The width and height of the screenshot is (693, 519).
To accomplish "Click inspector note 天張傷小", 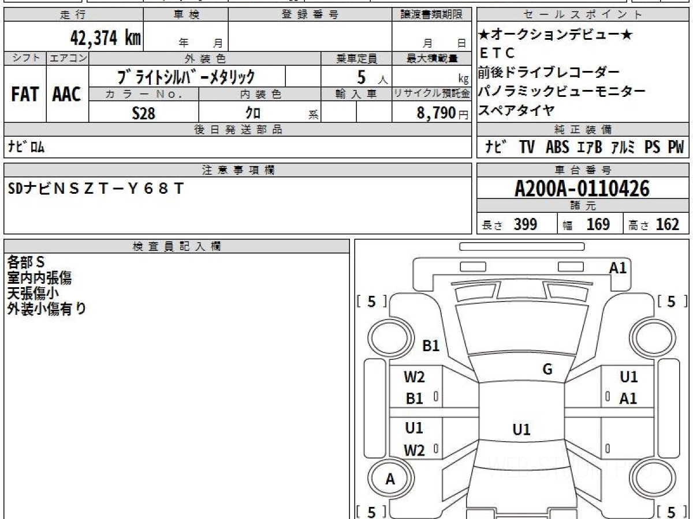I will pyautogui.click(x=33, y=293).
